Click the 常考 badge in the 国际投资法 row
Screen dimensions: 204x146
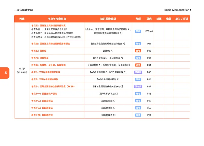click(x=138, y=101)
